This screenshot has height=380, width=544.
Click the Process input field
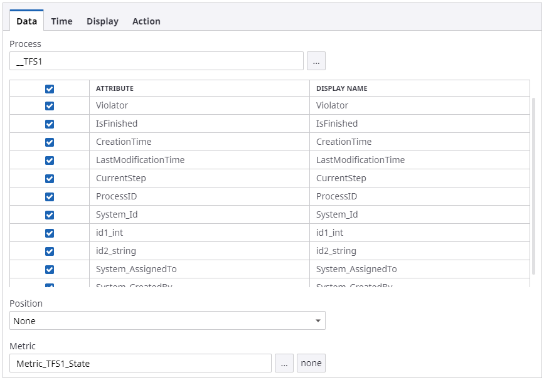click(x=157, y=61)
